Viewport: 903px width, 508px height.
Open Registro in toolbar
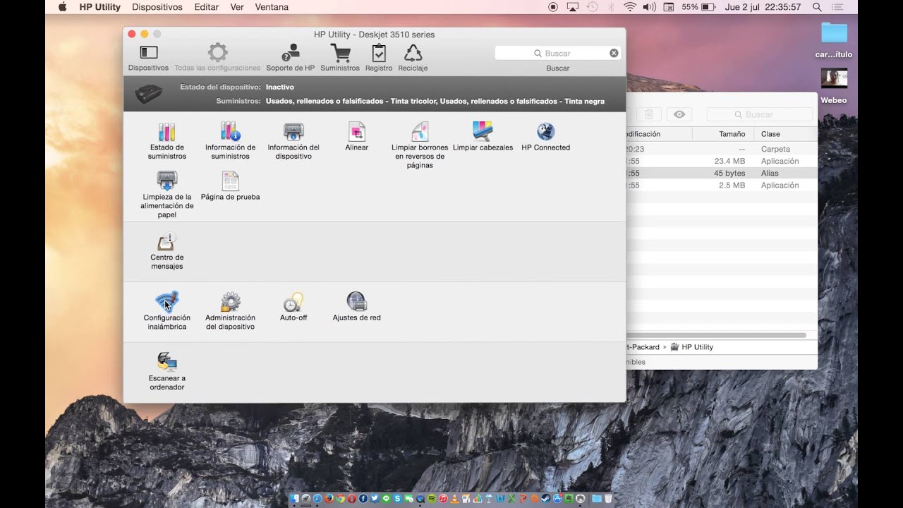coord(379,57)
